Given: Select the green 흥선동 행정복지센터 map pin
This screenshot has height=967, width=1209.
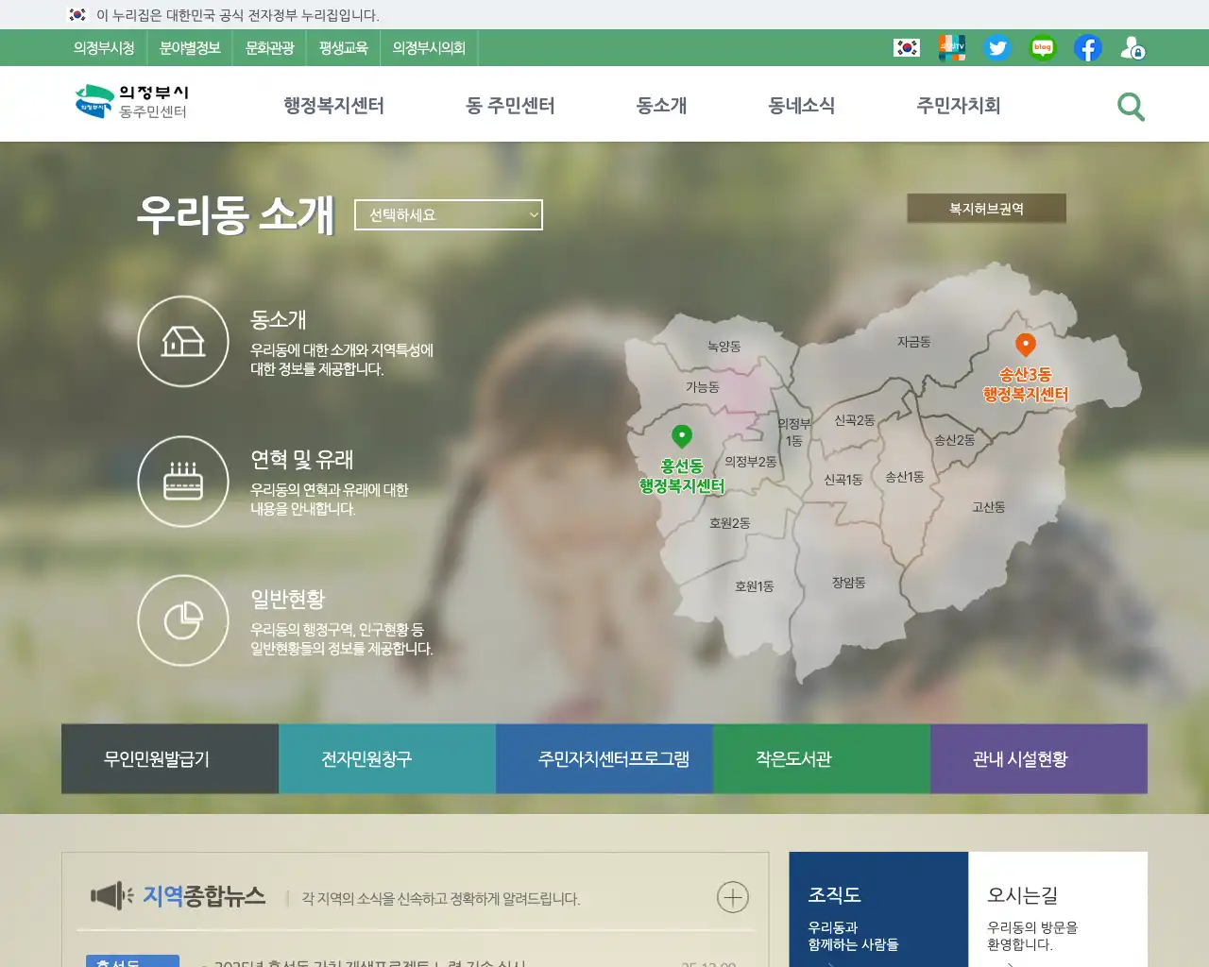Looking at the screenshot, I should pyautogui.click(x=682, y=437).
